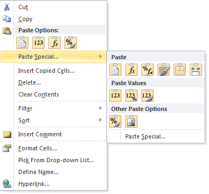Screen dimensions: 209x194
Task: Expand the Filter submenu arrow
Action: pos(100,108)
